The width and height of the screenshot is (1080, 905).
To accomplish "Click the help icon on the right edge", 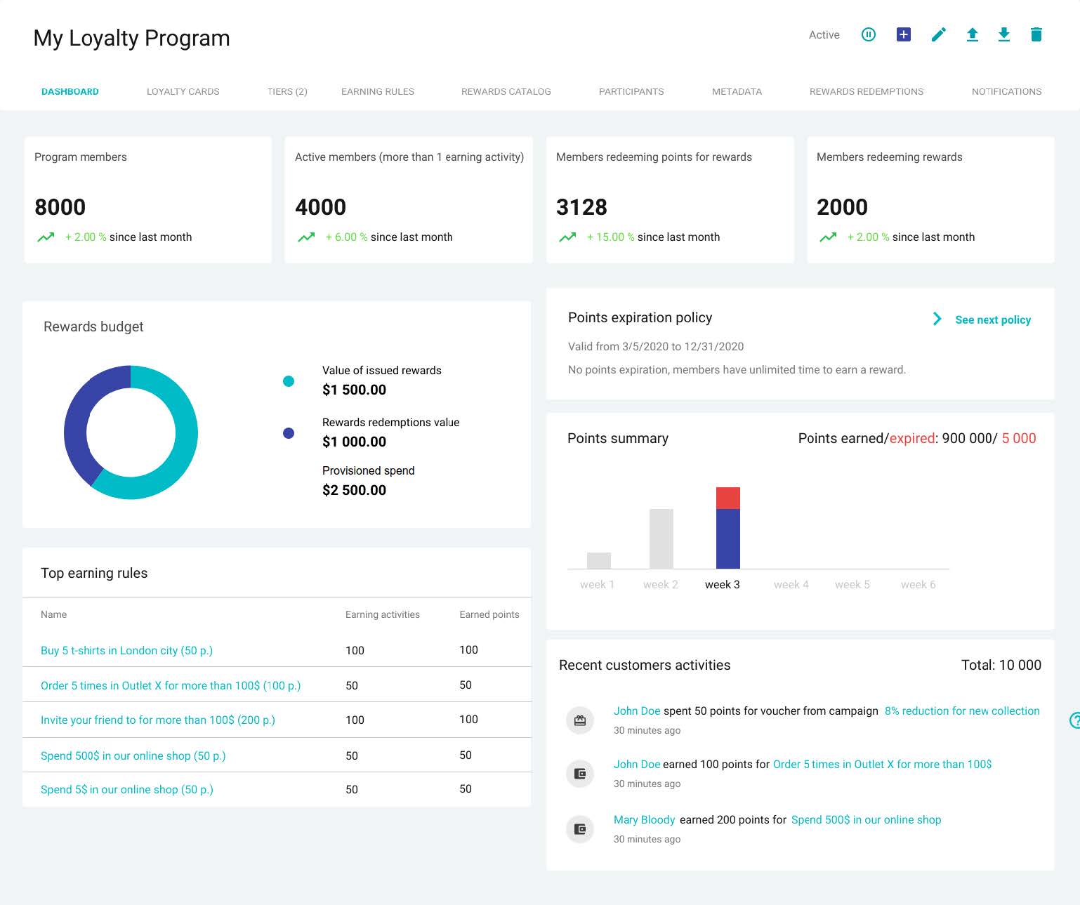I will coord(1074,720).
